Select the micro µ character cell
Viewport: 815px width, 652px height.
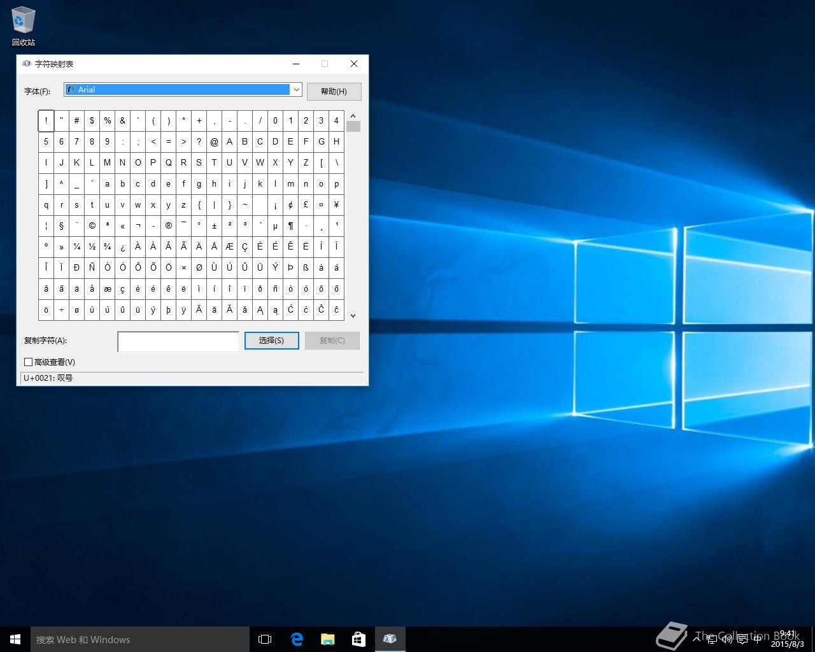click(275, 225)
